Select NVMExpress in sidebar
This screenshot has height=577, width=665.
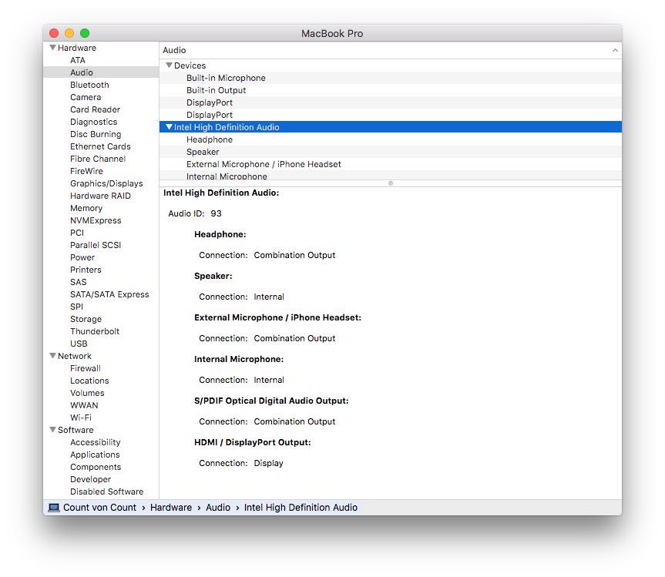(96, 220)
